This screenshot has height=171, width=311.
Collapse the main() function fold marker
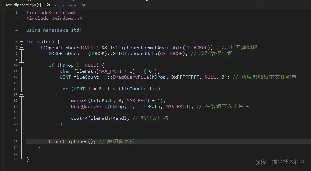[21, 42]
